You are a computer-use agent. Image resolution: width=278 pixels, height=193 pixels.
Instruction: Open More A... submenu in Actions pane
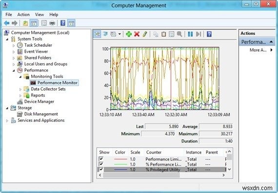click(x=261, y=50)
